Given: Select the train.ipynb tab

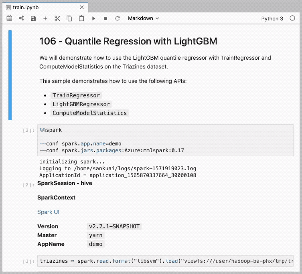Looking at the screenshot, I should (x=45, y=8).
